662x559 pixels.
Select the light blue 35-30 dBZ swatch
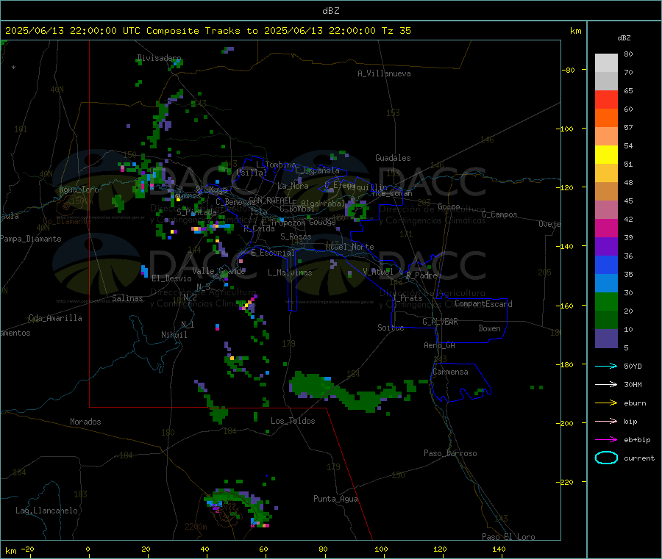coord(606,284)
